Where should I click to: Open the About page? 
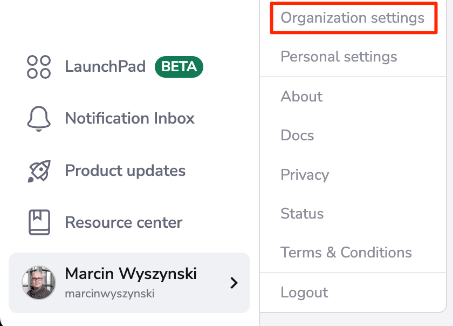[301, 96]
